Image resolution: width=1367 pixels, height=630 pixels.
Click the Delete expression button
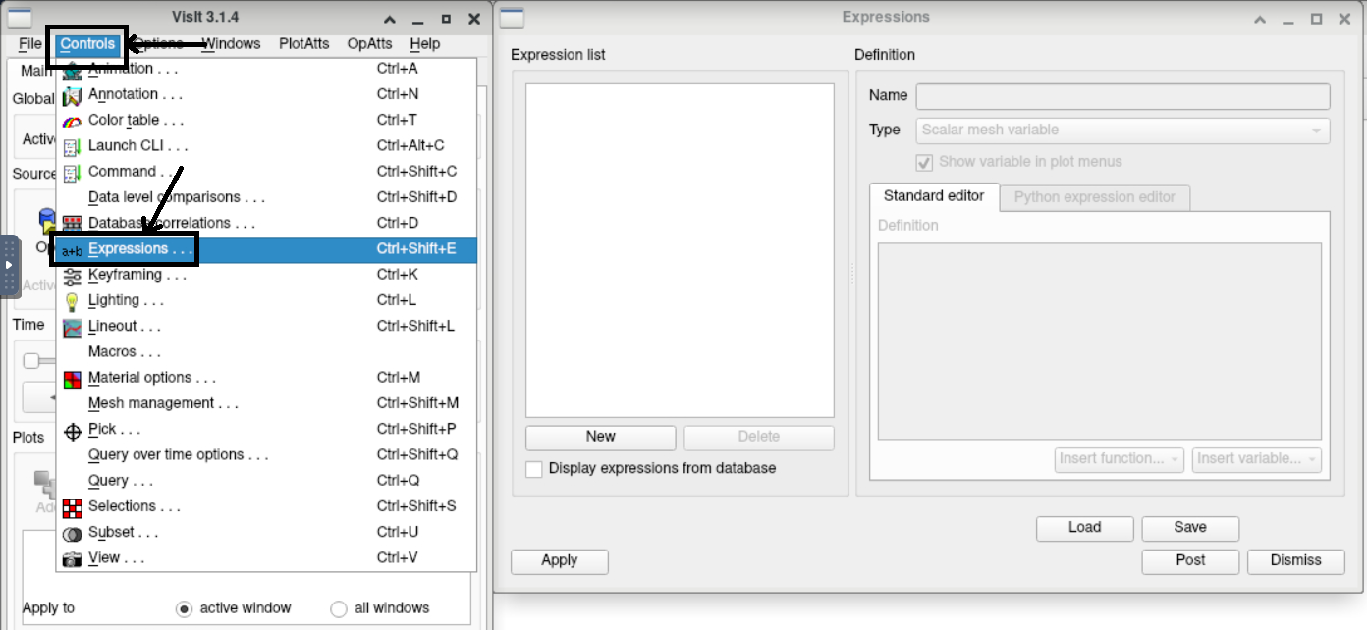click(759, 437)
